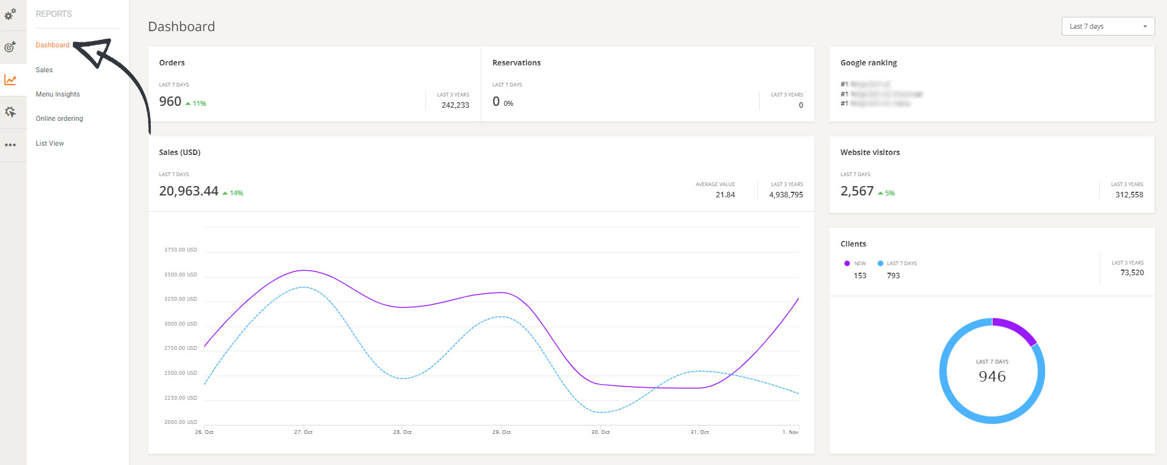
Task: Open Menu Insights report
Action: pos(58,94)
